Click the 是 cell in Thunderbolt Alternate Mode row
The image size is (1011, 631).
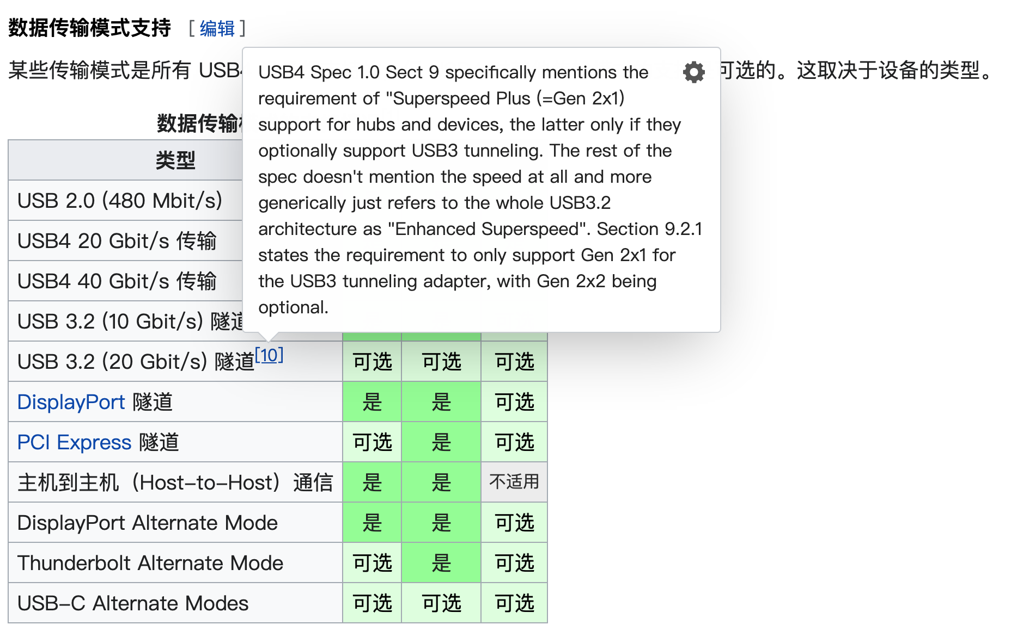click(x=441, y=563)
